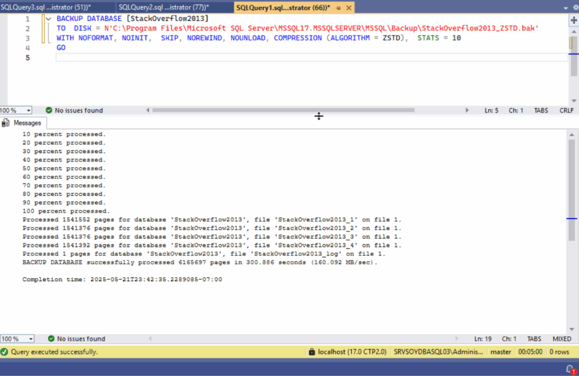Image resolution: width=579 pixels, height=376 pixels.
Task: Switch to the SQLQuery2.sql tab
Action: [x=164, y=7]
